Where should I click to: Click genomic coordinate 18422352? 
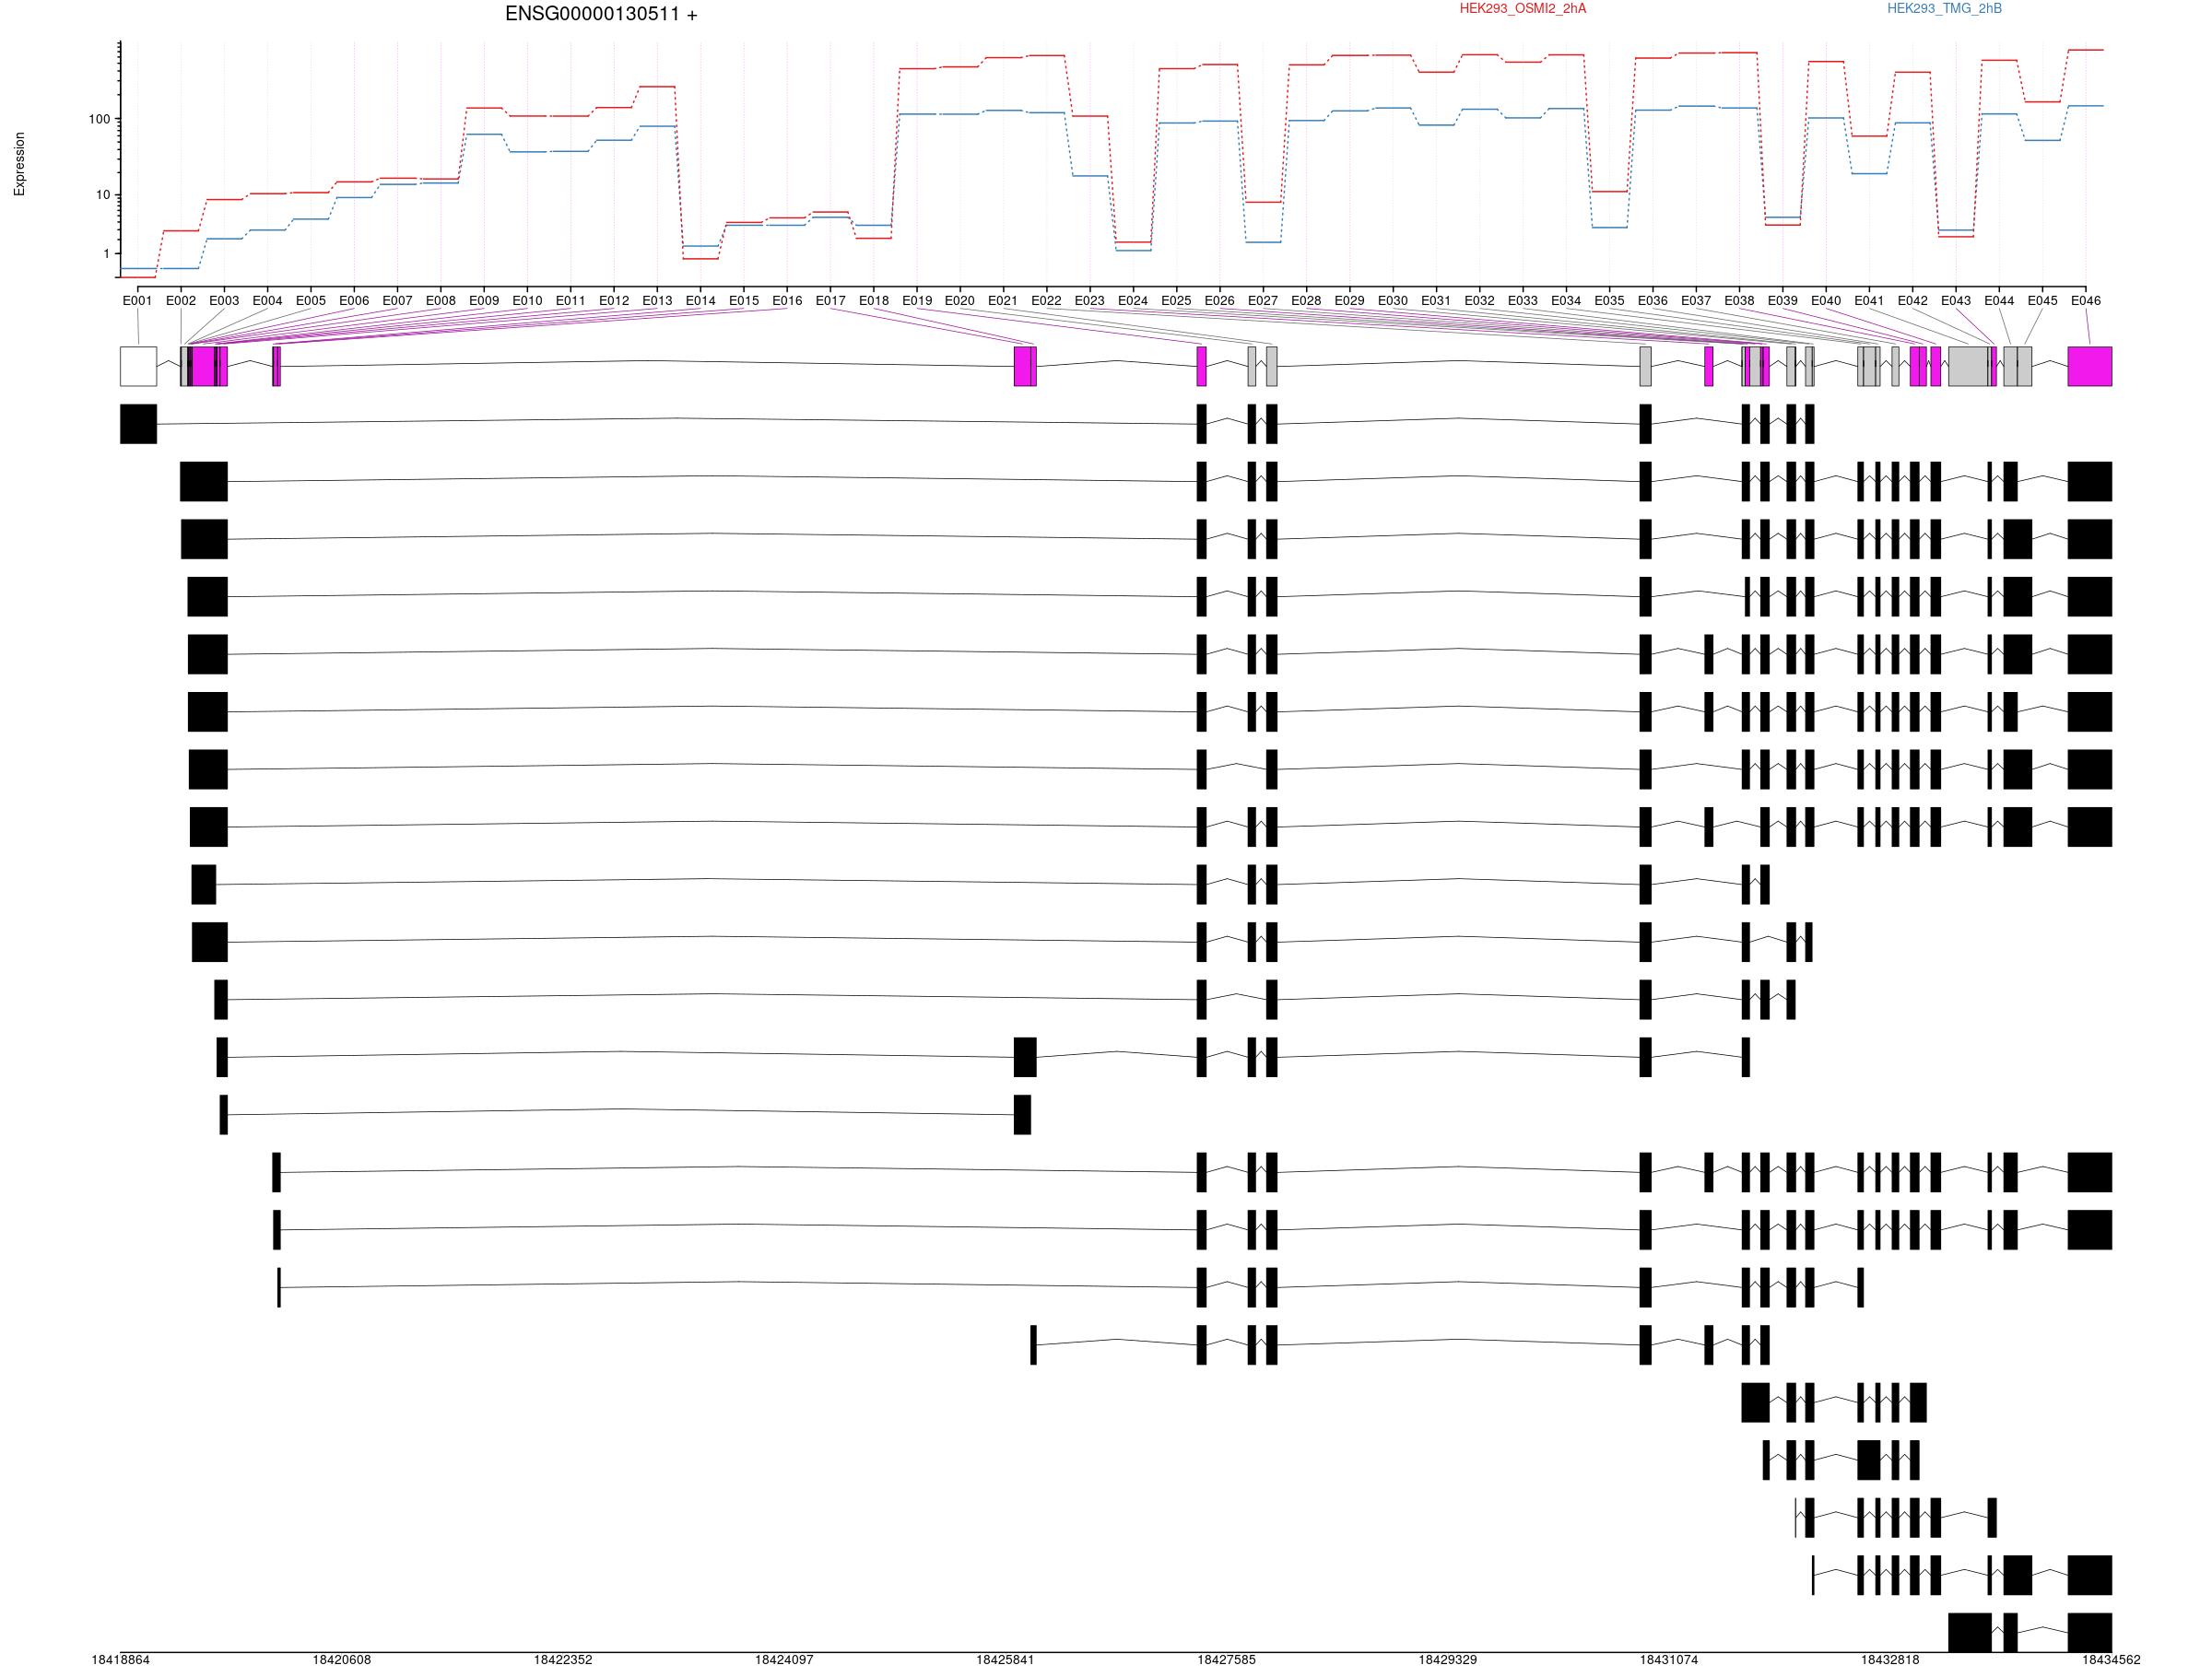pyautogui.click(x=563, y=1660)
